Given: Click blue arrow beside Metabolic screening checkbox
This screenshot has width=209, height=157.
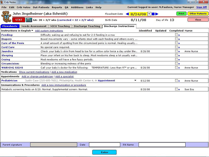Looking at the screenshot, I should 179,90.
